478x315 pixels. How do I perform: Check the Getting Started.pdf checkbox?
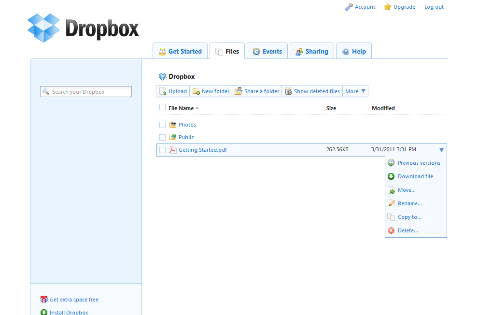(163, 150)
